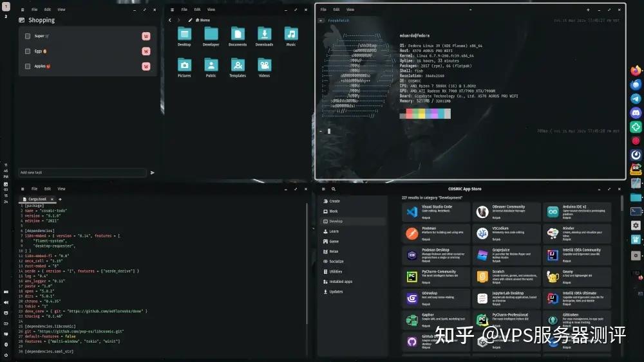Close the Cargo.toml tab
The width and height of the screenshot is (644, 362).
tap(52, 199)
